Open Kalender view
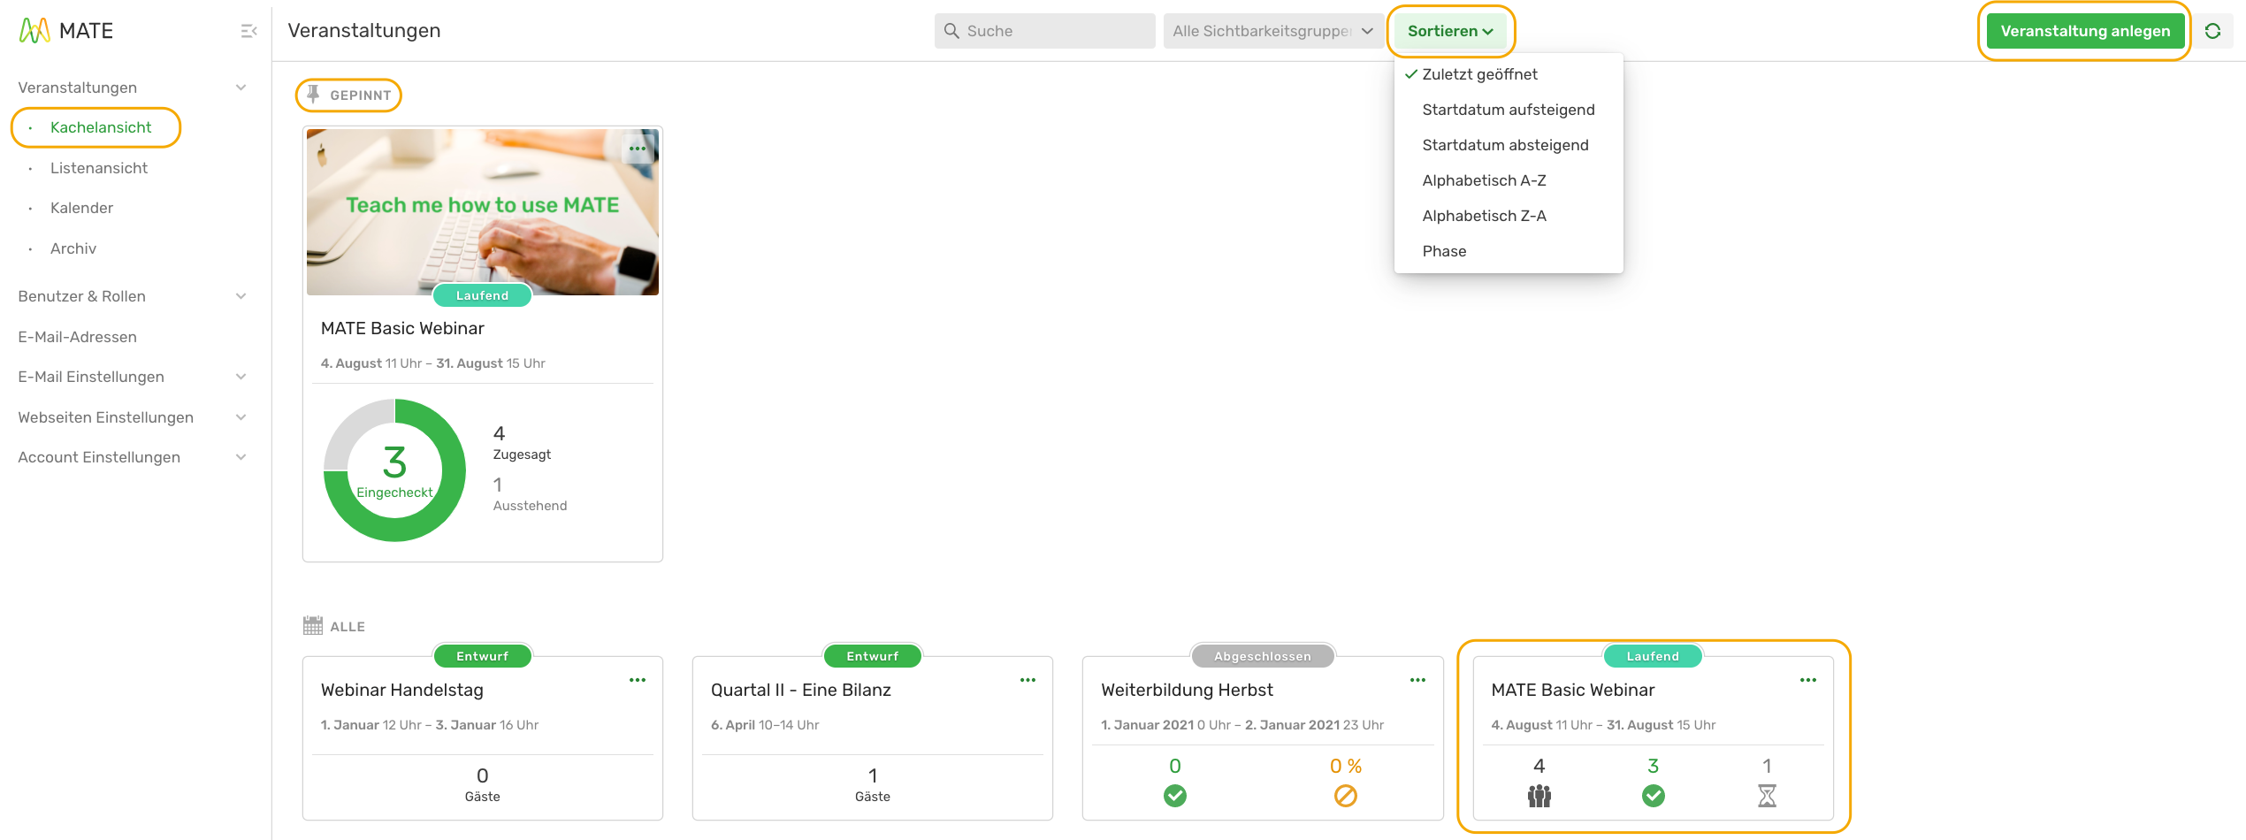2246x840 pixels. [x=81, y=208]
